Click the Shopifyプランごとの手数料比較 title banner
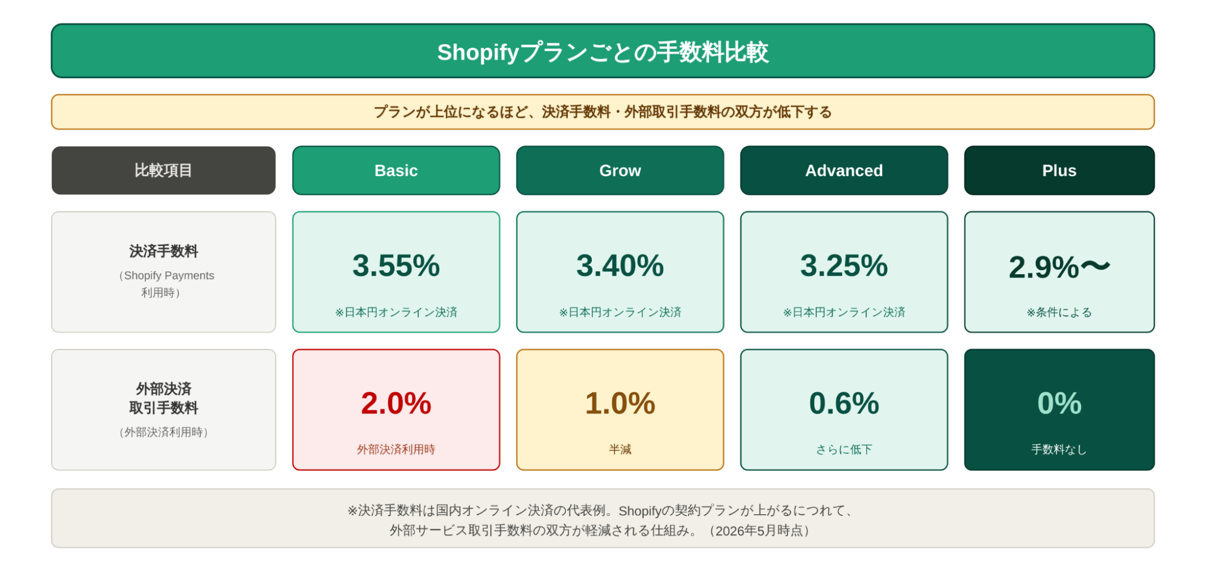1206x586 pixels. pos(603,51)
